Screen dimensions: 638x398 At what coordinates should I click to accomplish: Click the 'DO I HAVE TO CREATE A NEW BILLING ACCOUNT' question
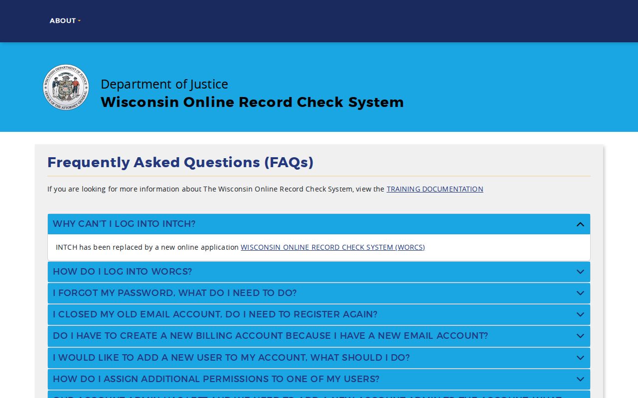pos(270,336)
